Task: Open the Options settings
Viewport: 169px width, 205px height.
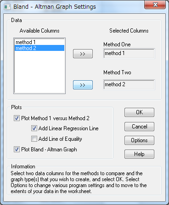Action: point(139,140)
